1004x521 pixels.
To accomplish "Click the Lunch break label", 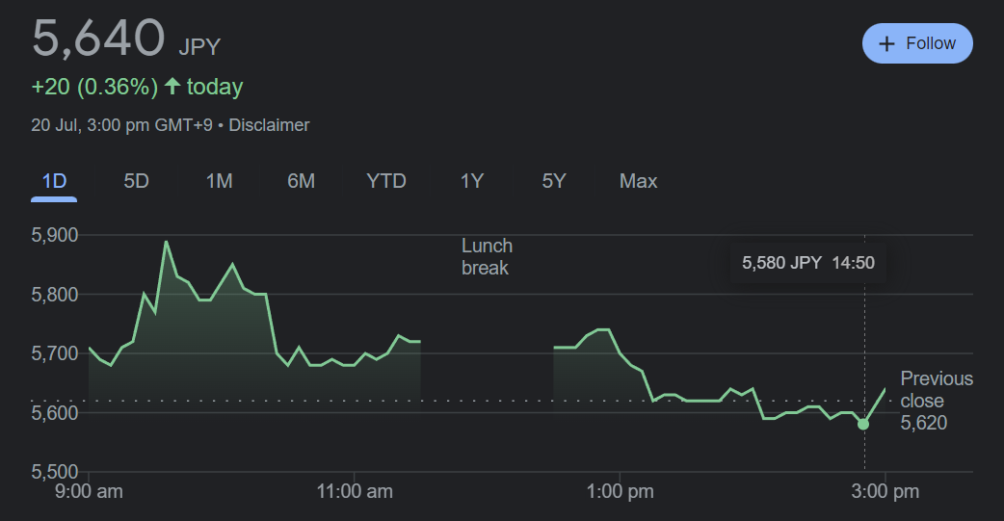I will 487,257.
